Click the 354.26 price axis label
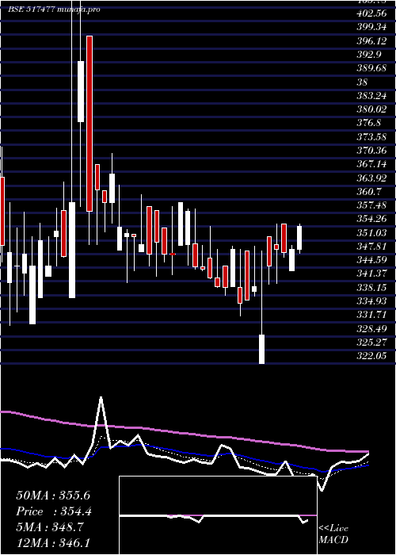This screenshot has height=555, width=396. pyautogui.click(x=371, y=219)
